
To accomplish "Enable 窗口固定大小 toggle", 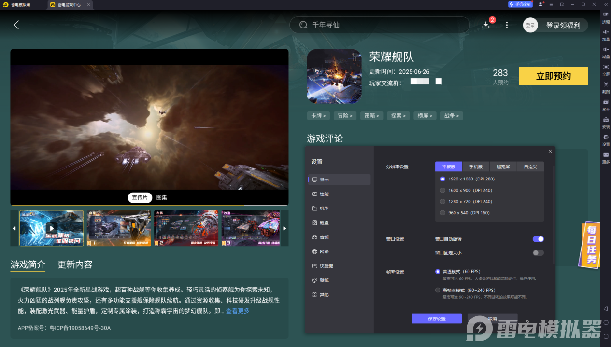I will point(538,252).
